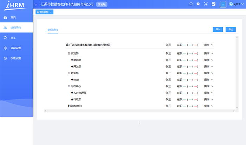Open 操作 dropdown for 人力资源部 row
The width and height of the screenshot is (246, 145).
[209, 93]
